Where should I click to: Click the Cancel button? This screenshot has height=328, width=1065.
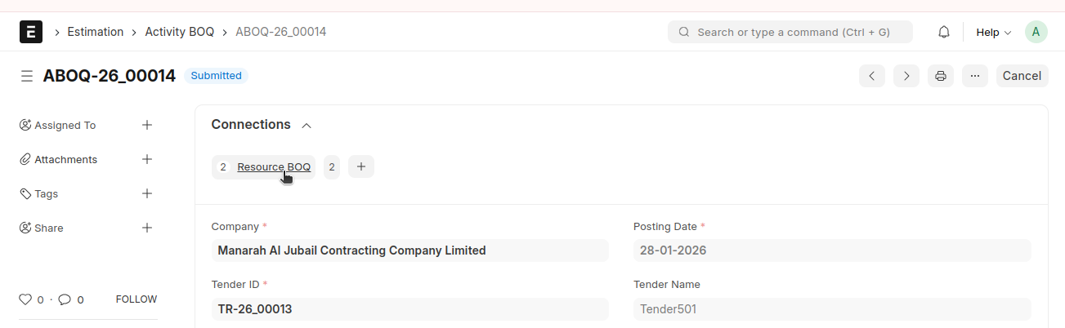1022,76
